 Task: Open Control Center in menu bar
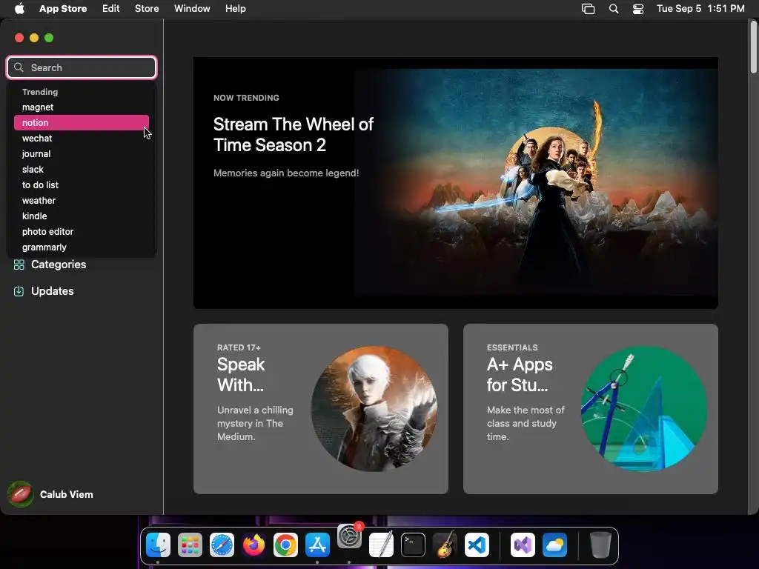click(638, 8)
